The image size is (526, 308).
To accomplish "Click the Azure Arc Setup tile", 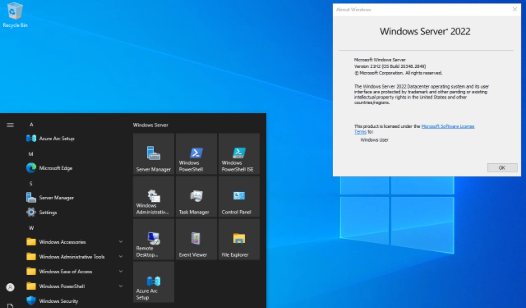I will click(x=154, y=282).
